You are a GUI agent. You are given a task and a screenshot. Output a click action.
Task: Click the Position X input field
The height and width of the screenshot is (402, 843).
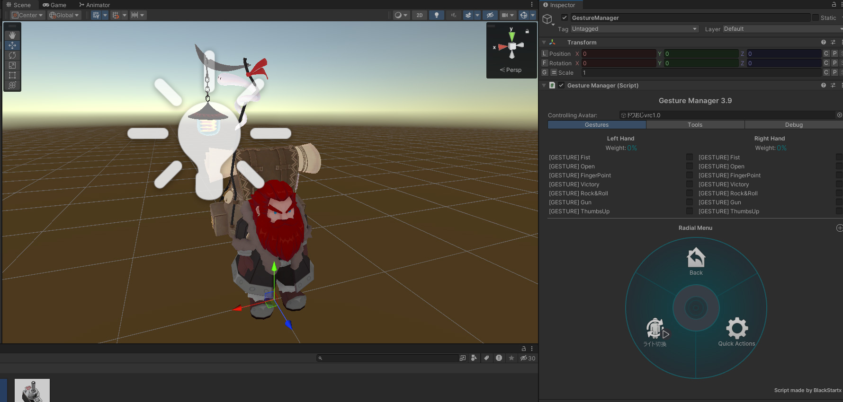coord(618,54)
